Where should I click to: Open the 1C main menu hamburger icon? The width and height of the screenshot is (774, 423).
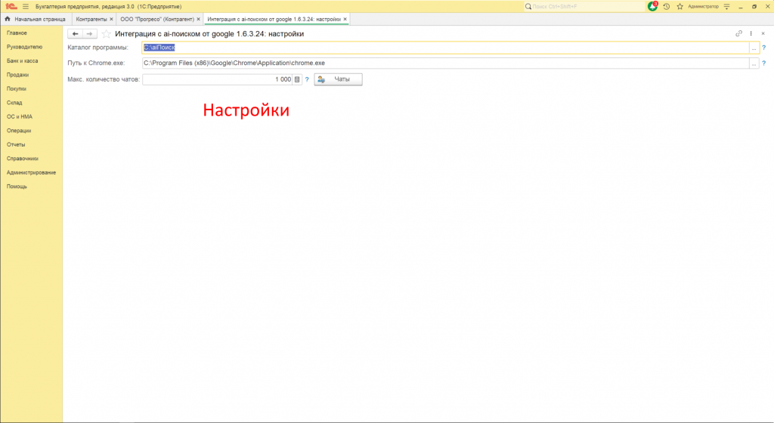pos(26,6)
